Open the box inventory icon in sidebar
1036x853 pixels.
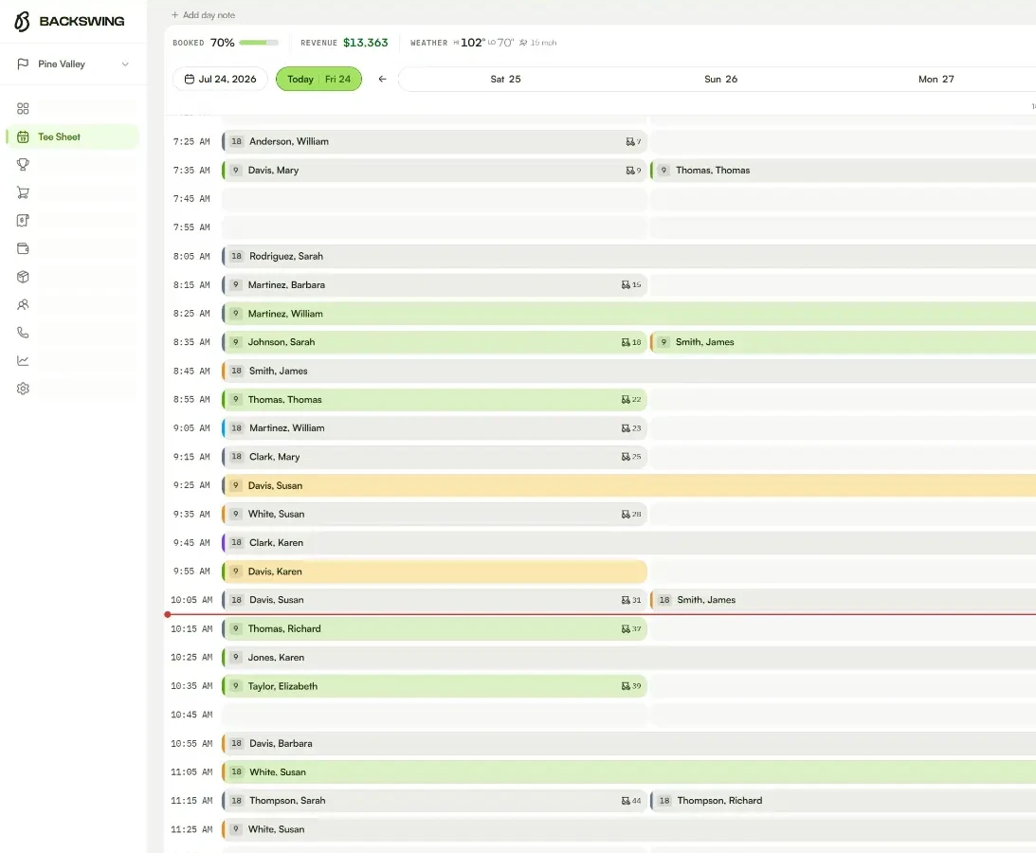click(x=23, y=277)
